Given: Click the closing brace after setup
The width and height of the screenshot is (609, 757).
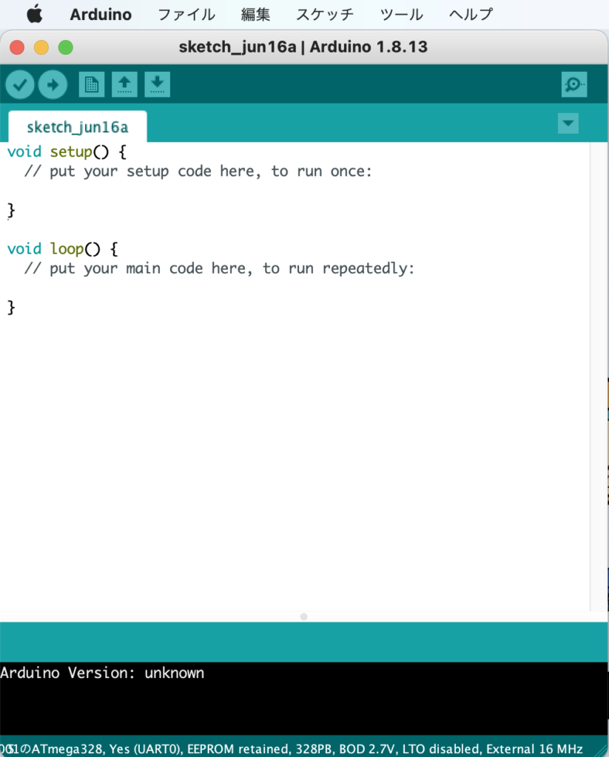Looking at the screenshot, I should tap(11, 211).
